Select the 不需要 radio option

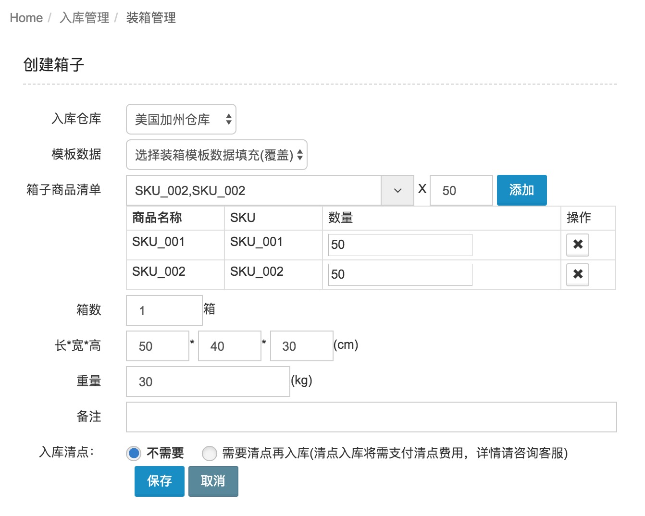point(134,453)
